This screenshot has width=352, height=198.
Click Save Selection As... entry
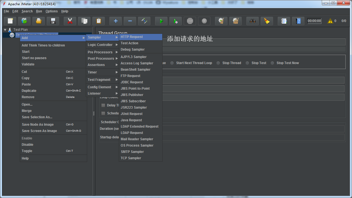pos(53,117)
